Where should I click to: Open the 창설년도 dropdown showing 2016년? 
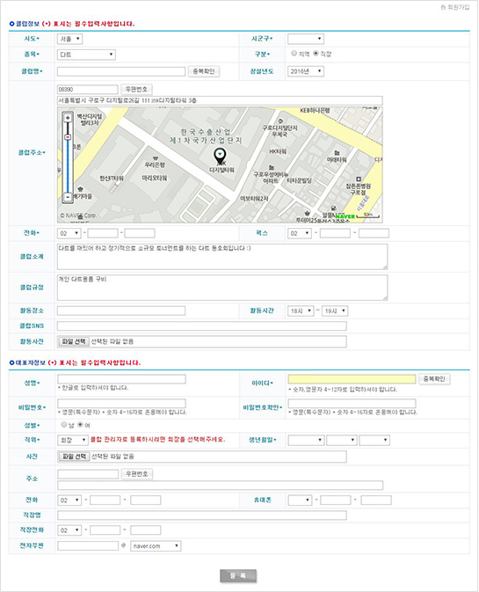pos(306,71)
